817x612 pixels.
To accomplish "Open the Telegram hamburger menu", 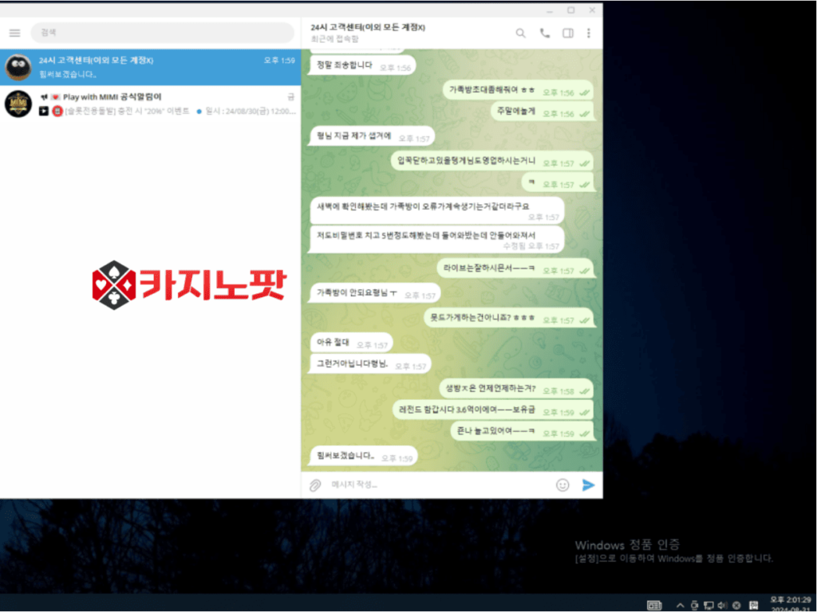I will (14, 33).
